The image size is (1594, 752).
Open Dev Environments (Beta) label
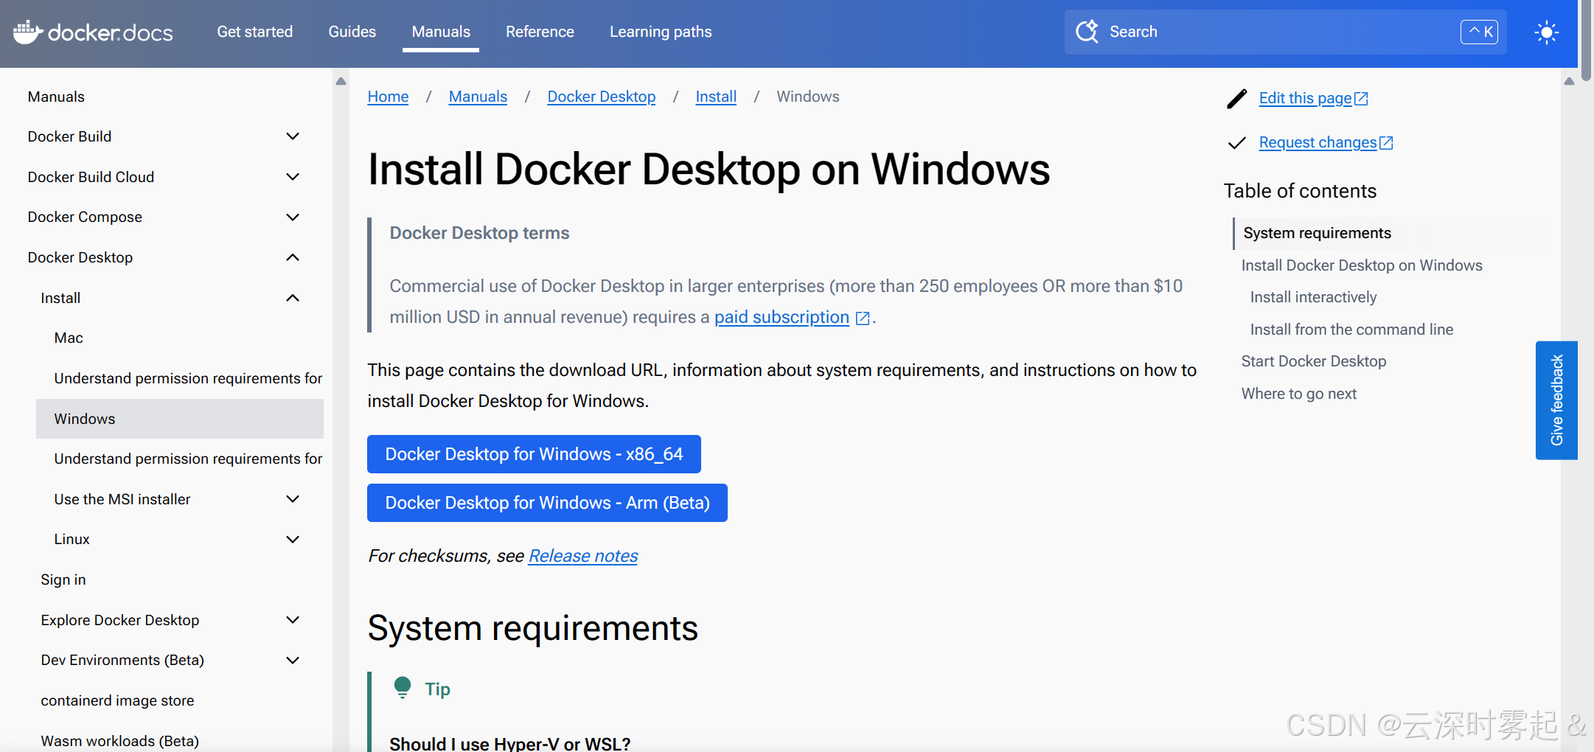click(x=122, y=660)
